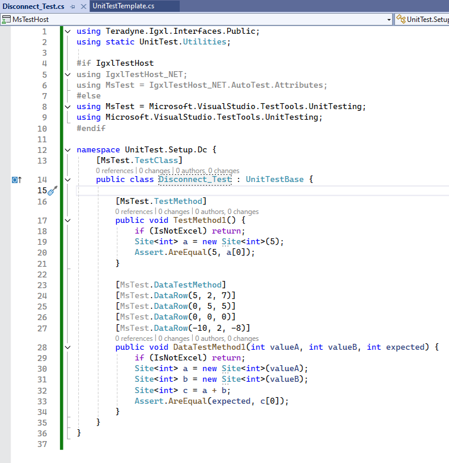Screen dimensions: 449x463
Task: Click the UnitTest.Setup class icon in navigation bar
Action: pyautogui.click(x=401, y=19)
